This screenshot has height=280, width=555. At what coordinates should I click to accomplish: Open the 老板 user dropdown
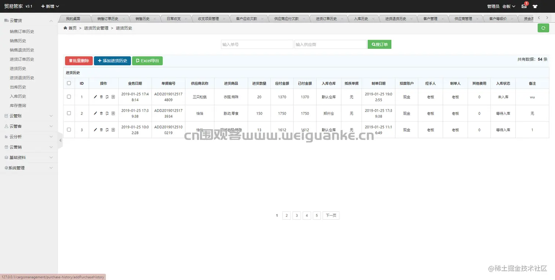click(509, 6)
